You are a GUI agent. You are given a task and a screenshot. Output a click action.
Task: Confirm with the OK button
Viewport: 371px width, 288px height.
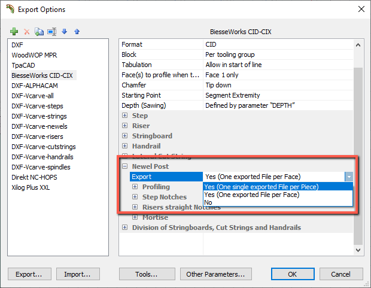[x=293, y=274]
